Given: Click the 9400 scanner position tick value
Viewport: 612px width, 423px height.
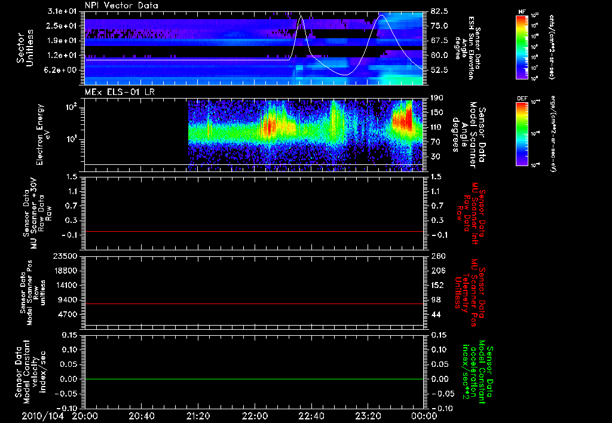Looking at the screenshot, I should [x=68, y=300].
